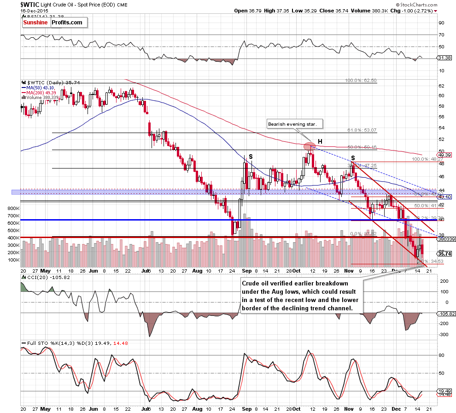Click the 61.8%: 53.07 Fibonacci label
The image size is (456, 413).
362,130
